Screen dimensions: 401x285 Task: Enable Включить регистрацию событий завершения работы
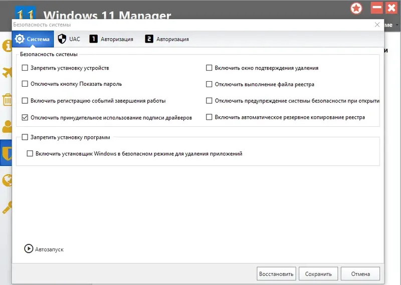(25, 101)
